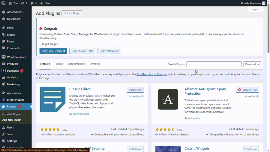Open Akismet Anti-spam title link

click(205, 91)
